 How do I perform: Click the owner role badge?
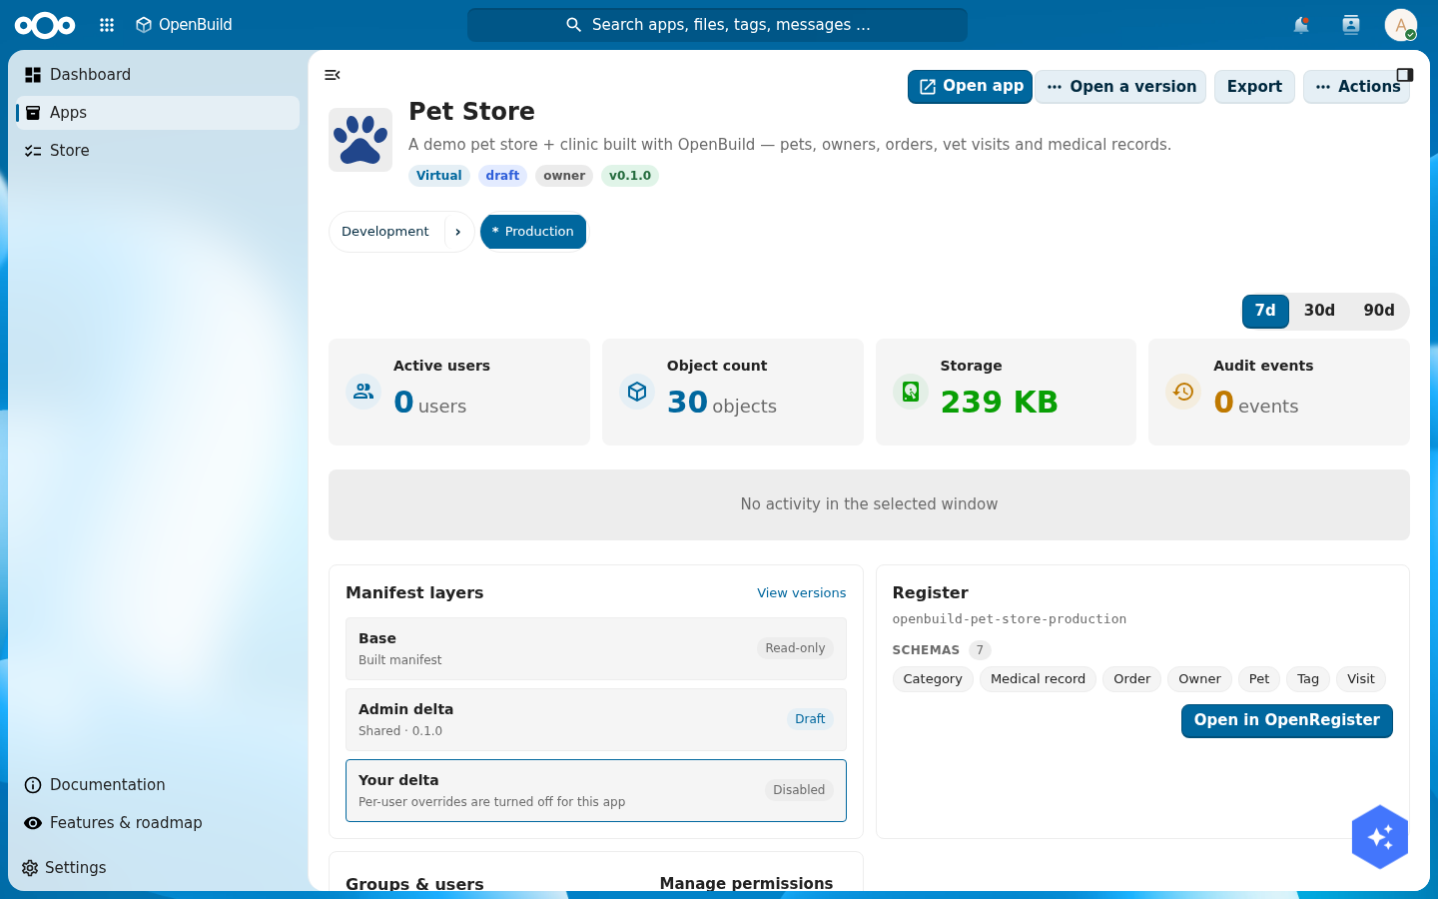564,176
